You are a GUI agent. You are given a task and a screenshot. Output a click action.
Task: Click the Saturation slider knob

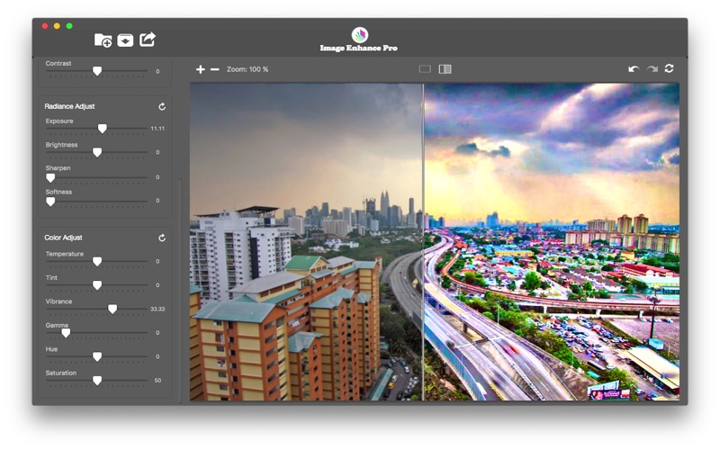[x=97, y=381]
